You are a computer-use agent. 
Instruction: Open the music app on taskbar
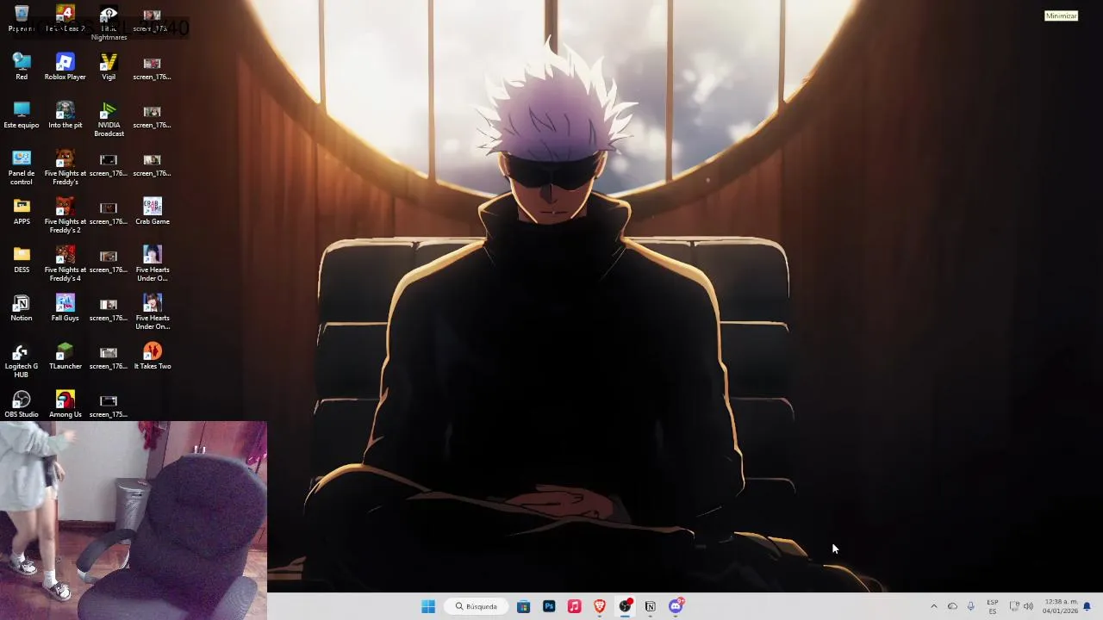(574, 606)
